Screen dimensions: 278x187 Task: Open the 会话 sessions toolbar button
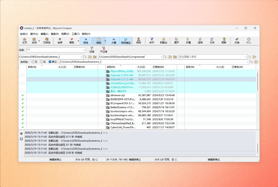34,41
